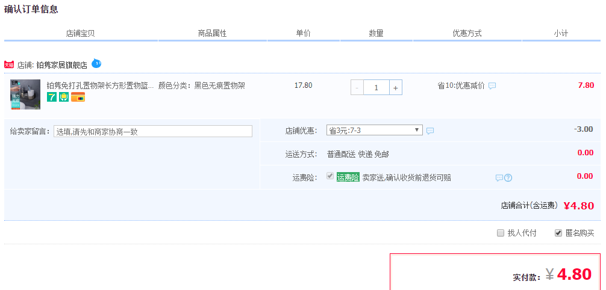Image resolution: width=606 pixels, height=290 pixels.
Task: Click the green 运费险 badge
Action: tap(348, 177)
